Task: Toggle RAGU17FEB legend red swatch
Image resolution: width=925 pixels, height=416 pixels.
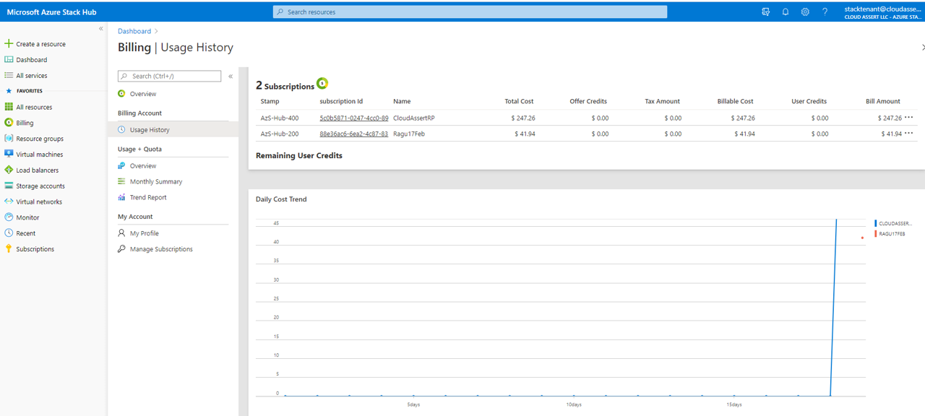Action: (875, 234)
